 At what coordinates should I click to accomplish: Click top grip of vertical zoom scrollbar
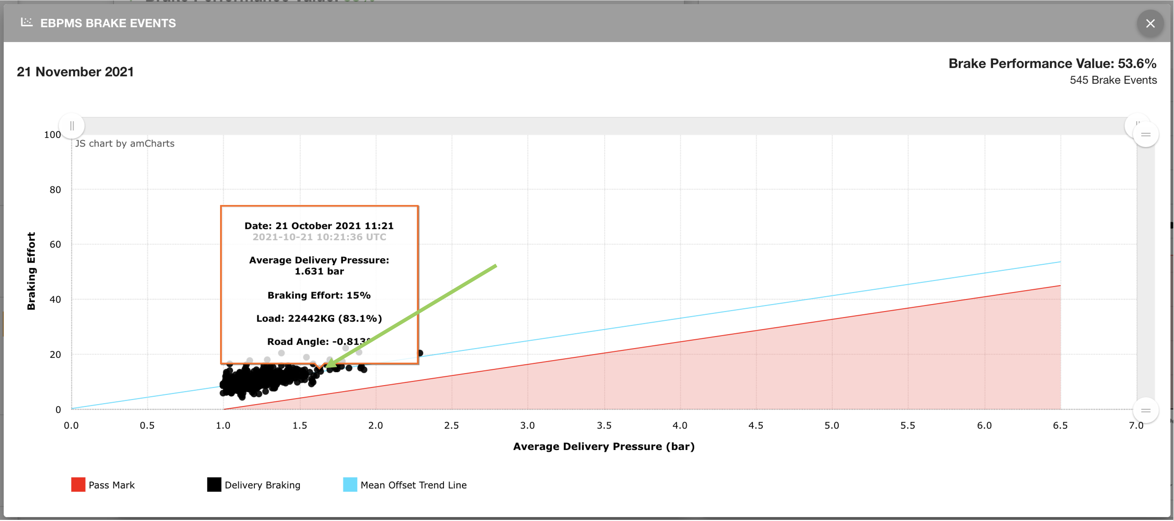(x=1145, y=135)
